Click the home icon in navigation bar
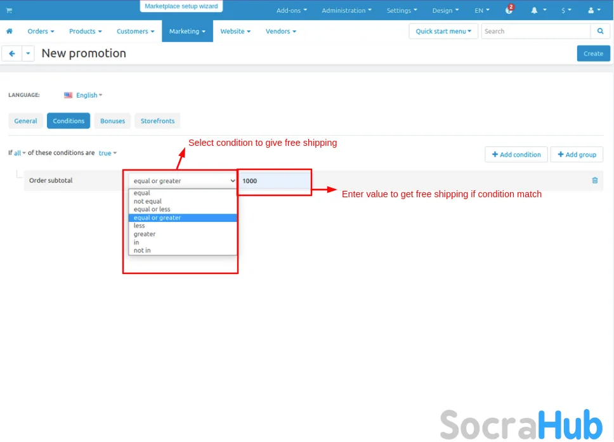 click(x=10, y=31)
